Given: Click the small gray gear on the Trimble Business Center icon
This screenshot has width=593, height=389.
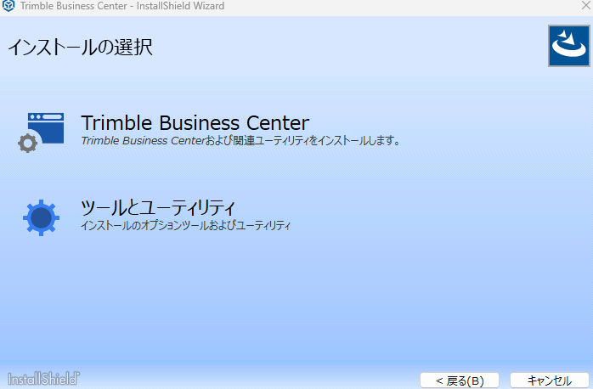Looking at the screenshot, I should (x=28, y=144).
